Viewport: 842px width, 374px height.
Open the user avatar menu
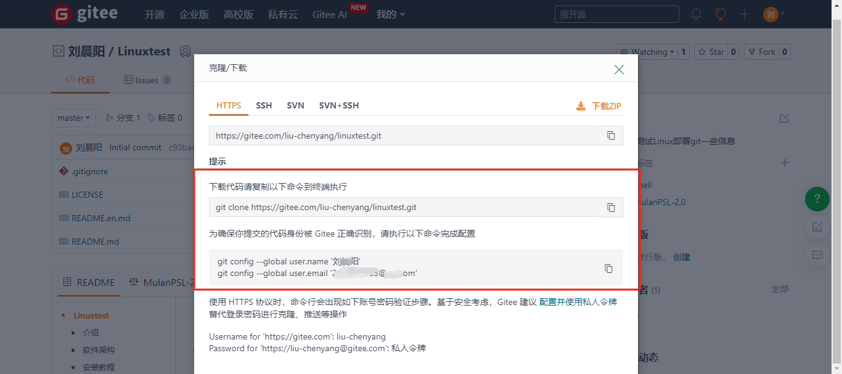click(773, 14)
